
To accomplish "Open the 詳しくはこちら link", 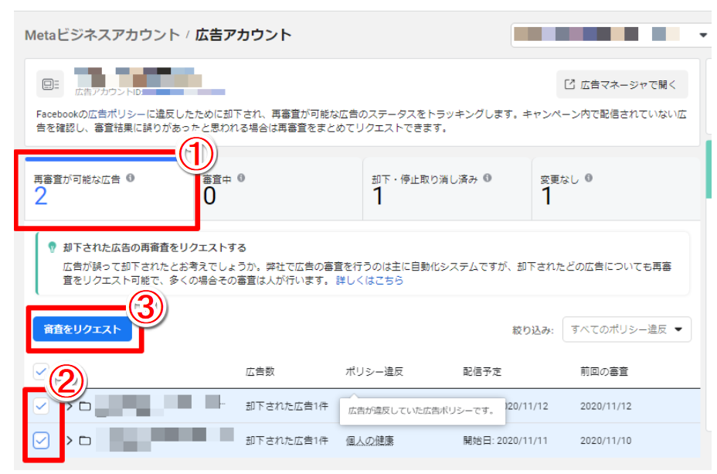I will click(369, 281).
